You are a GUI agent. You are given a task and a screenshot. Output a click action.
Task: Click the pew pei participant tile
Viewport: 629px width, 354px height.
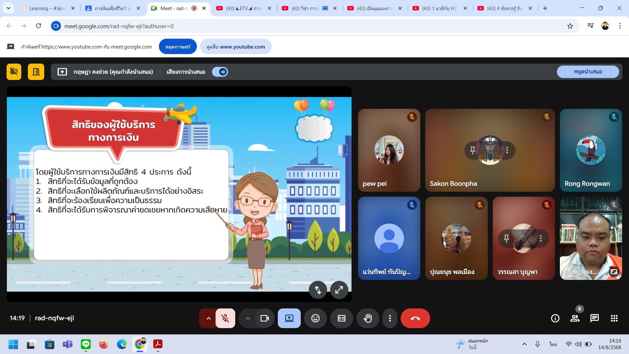[389, 150]
